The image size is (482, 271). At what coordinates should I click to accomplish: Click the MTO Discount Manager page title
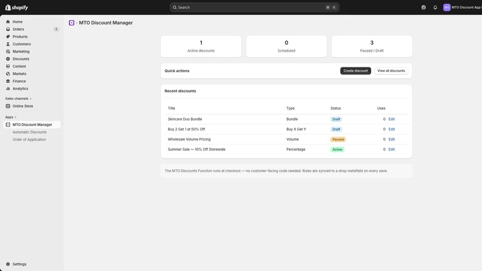pyautogui.click(x=106, y=23)
